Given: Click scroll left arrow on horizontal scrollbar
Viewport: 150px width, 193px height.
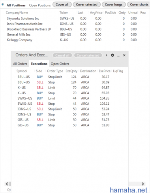Looking at the screenshot, I should pyautogui.click(x=7, y=184).
